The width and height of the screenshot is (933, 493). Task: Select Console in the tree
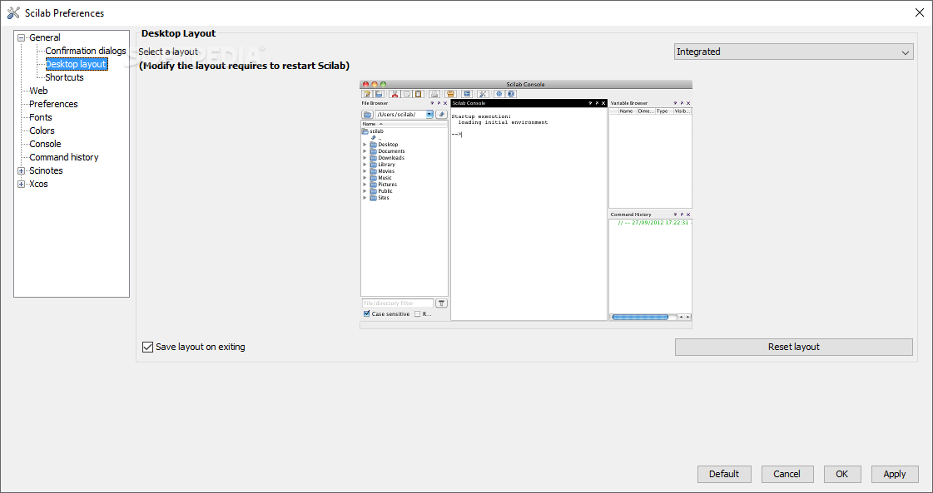pos(45,144)
